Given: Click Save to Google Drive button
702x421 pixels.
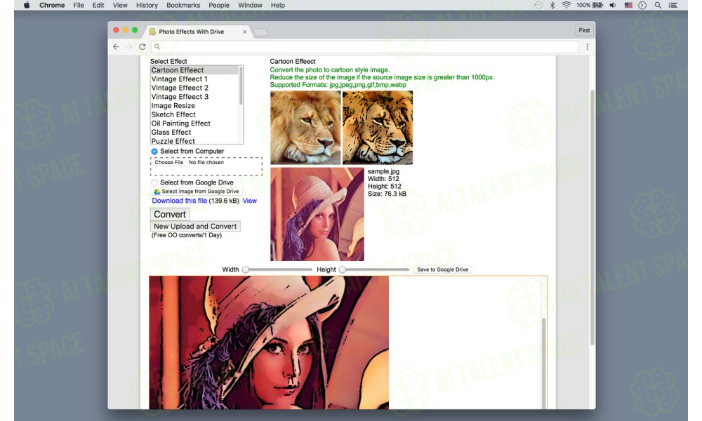Looking at the screenshot, I should pyautogui.click(x=442, y=269).
